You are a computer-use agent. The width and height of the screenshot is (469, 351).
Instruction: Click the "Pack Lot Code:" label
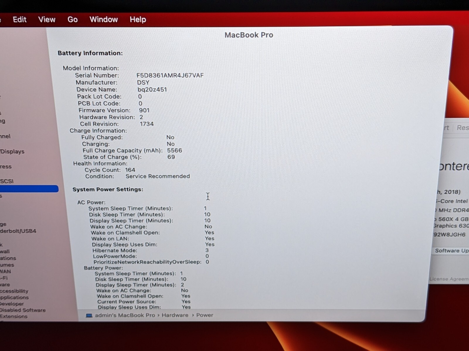[x=99, y=97]
